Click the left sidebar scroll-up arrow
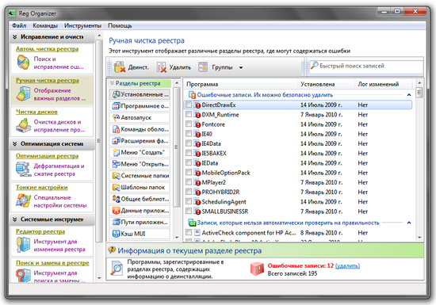The height and width of the screenshot is (305, 436). pos(99,36)
